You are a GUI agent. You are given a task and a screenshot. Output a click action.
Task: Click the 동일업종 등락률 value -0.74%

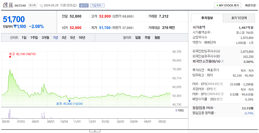249,113
